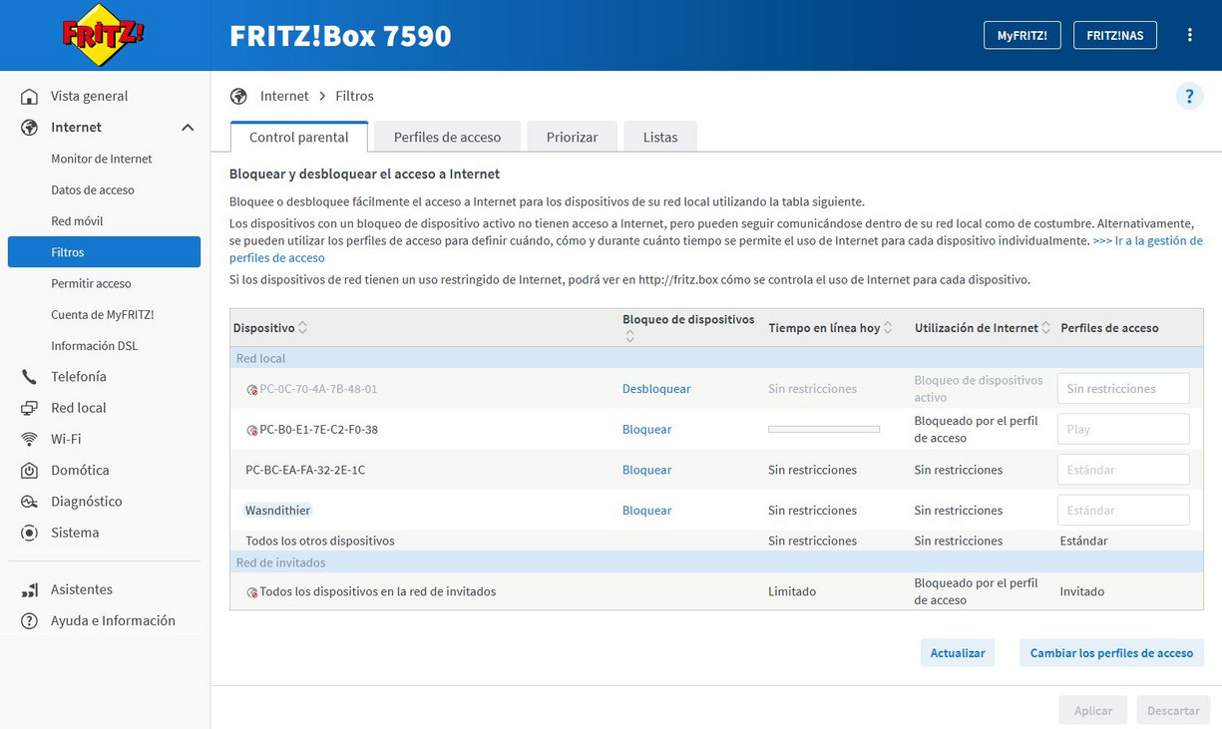The height and width of the screenshot is (729, 1222).
Task: Click the Wi-Fi signal icon
Action: pos(30,439)
